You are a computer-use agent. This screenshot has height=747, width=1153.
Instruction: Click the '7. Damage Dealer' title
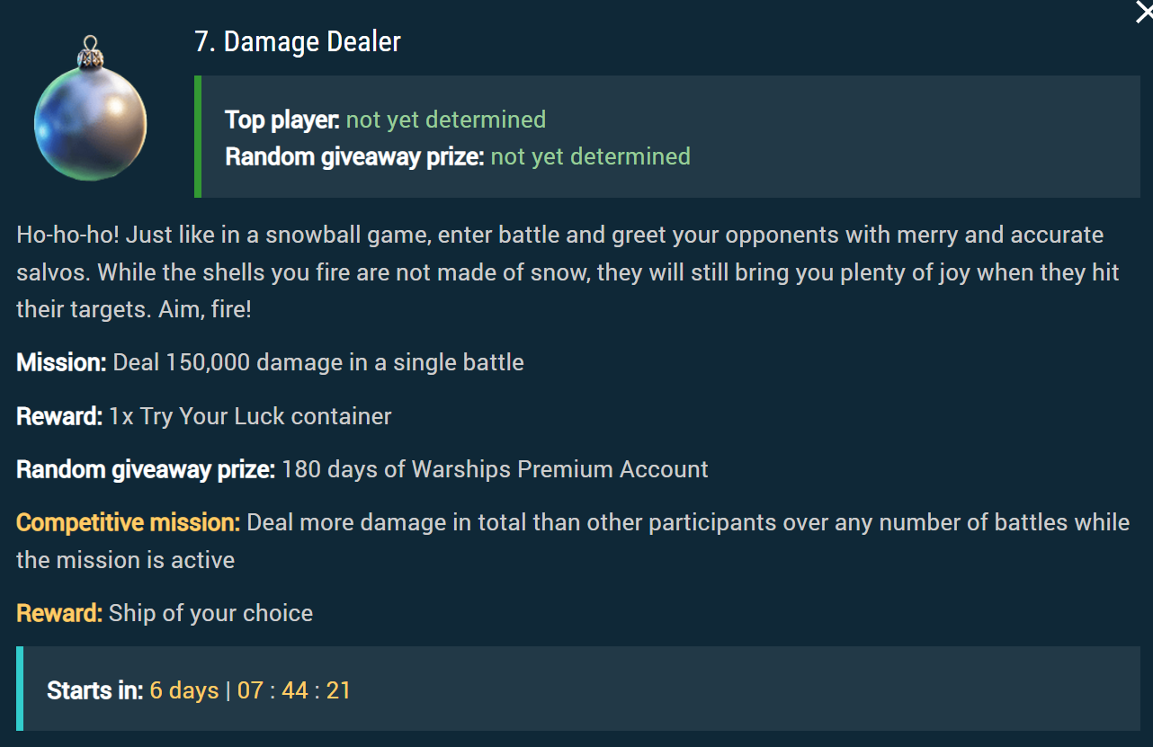[298, 41]
